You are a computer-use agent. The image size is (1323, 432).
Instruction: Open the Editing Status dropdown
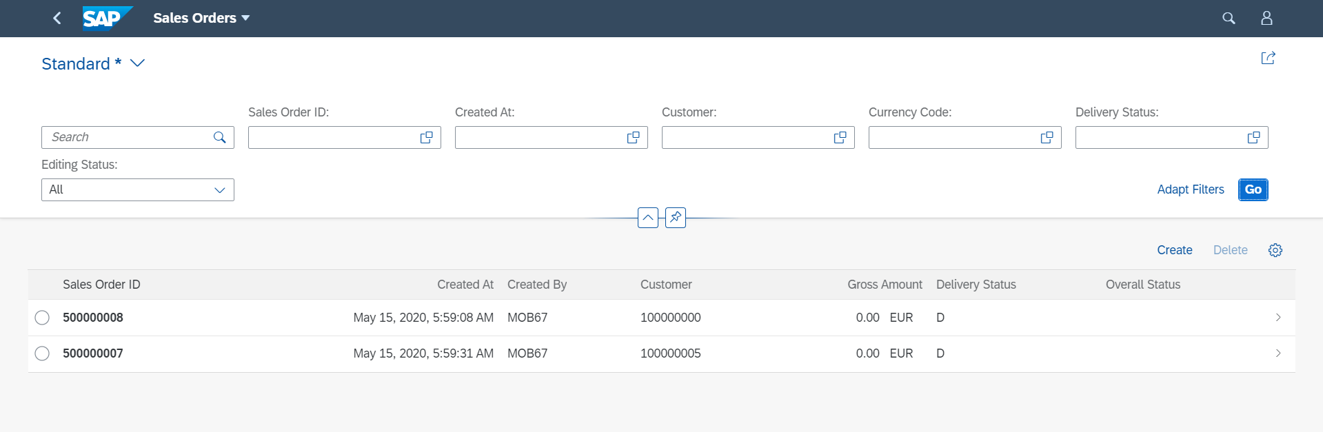(x=138, y=189)
